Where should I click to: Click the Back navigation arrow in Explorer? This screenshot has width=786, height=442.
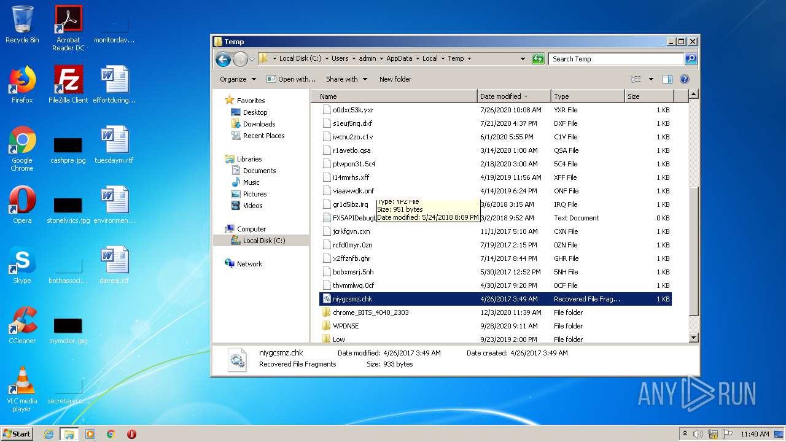tap(223, 59)
